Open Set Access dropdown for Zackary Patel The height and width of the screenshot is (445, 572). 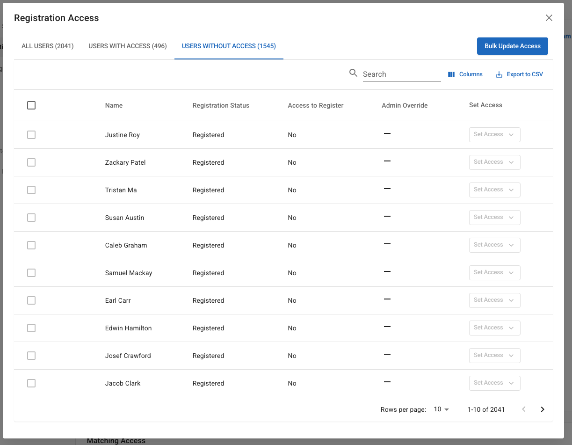point(494,162)
